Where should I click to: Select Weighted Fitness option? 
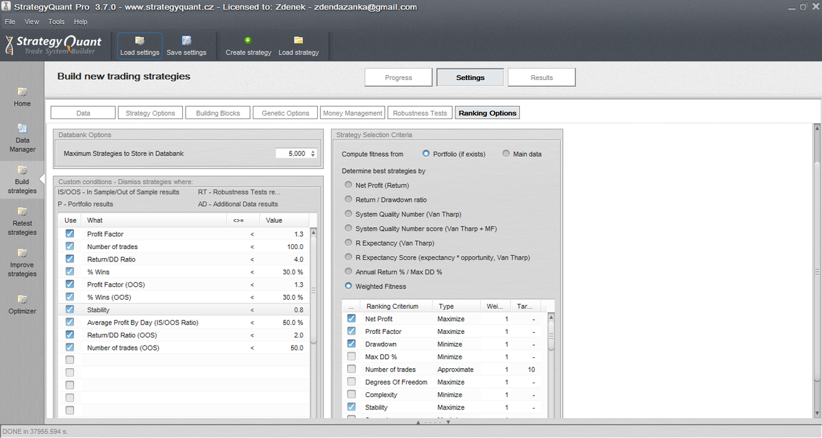[349, 286]
